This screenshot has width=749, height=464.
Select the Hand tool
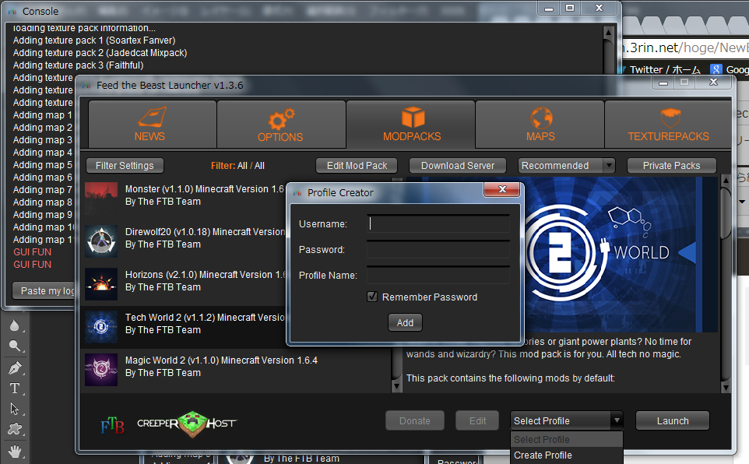14,451
